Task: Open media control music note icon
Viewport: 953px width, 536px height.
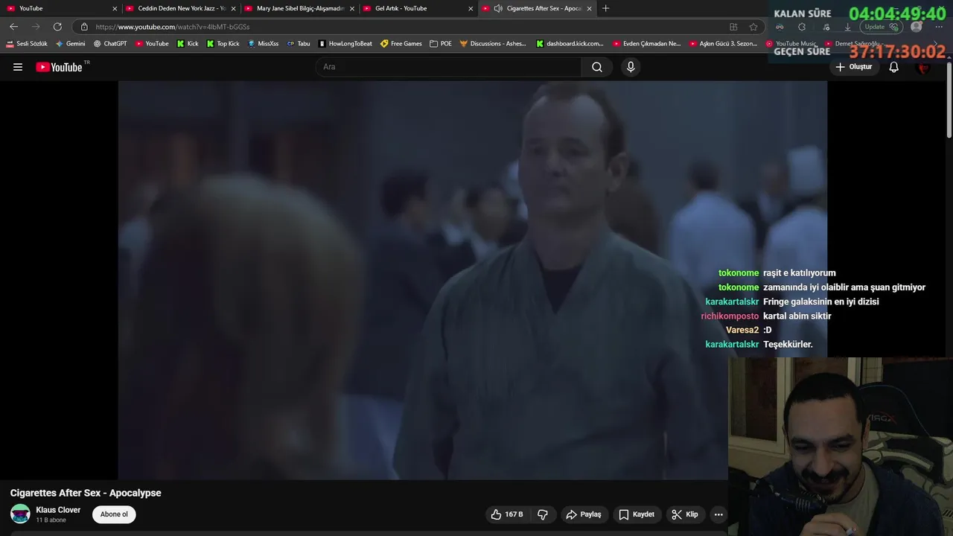Action: pos(826,27)
